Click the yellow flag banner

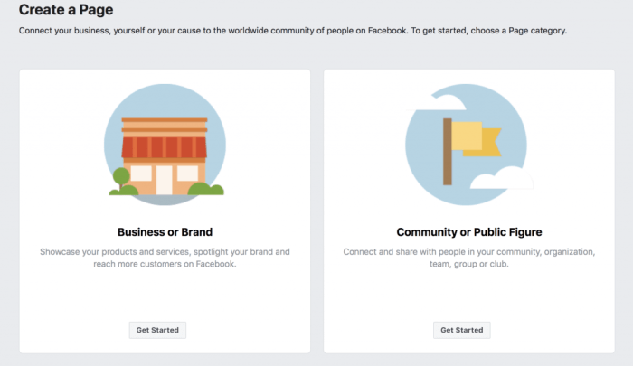pyautogui.click(x=470, y=136)
